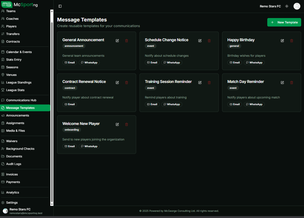The width and height of the screenshot is (304, 218).
Task: Switch to the Announcements sidebar section
Action: [18, 115]
